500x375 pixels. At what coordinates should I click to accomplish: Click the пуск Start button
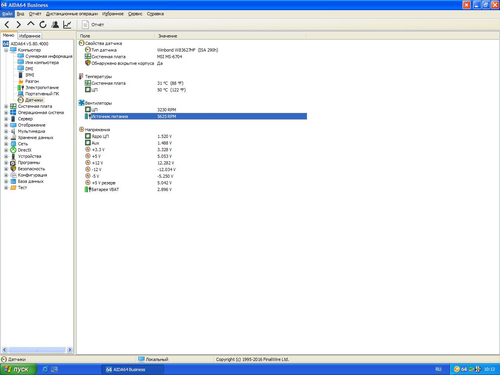[18, 369]
